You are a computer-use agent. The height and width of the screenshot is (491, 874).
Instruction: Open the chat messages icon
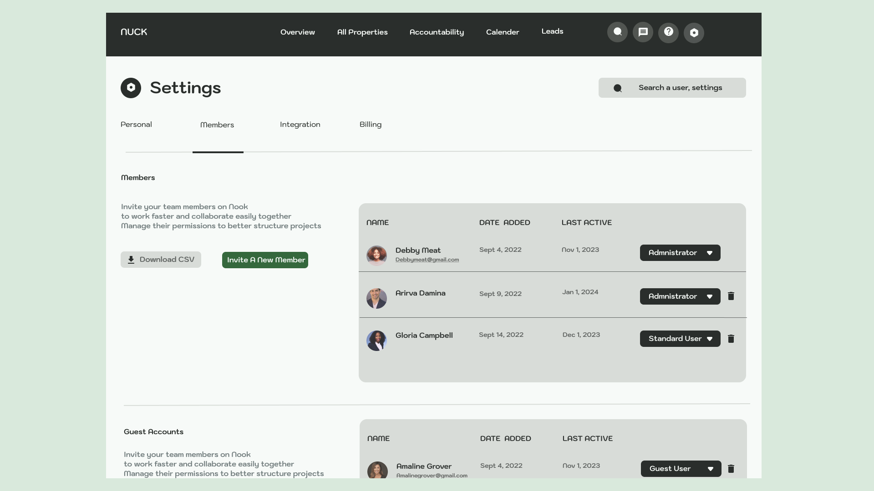tap(643, 32)
